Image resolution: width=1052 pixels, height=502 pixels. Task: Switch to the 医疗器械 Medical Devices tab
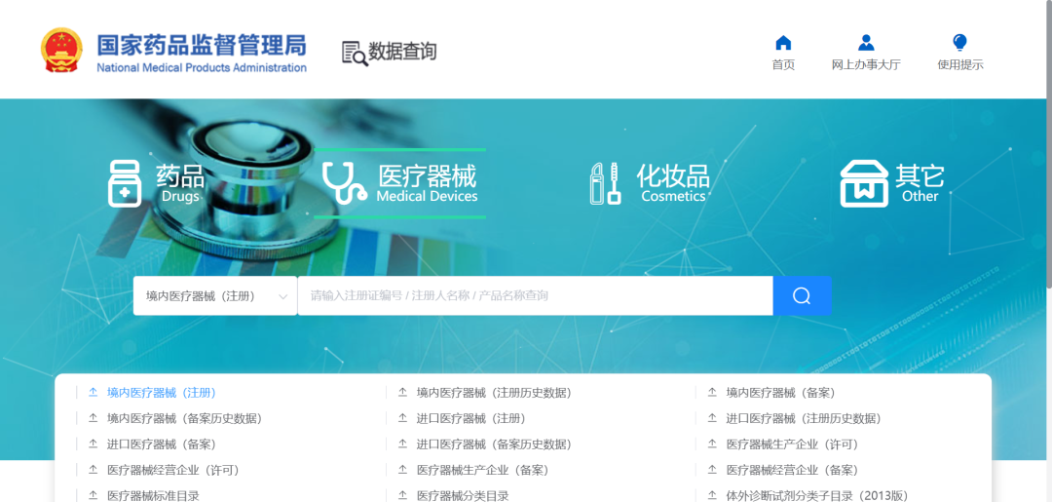[427, 182]
